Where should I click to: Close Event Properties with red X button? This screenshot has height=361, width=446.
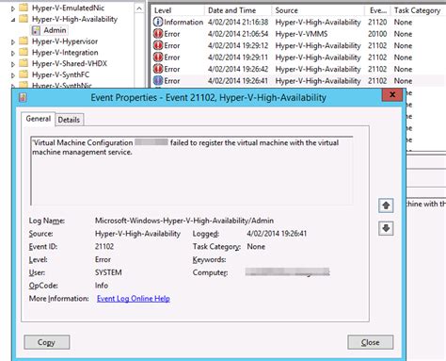click(x=392, y=95)
